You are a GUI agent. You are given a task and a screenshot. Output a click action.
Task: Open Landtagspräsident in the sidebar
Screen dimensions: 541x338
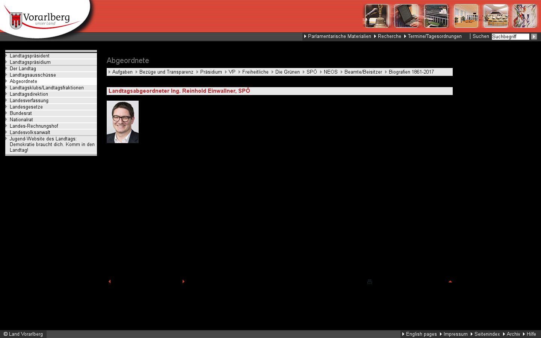51,56
